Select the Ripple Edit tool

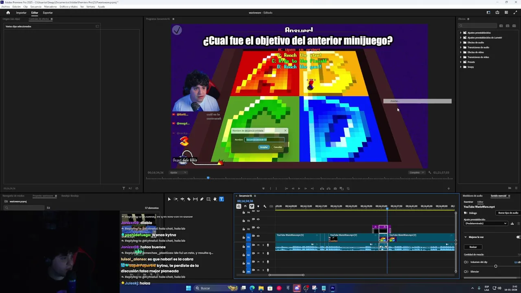tap(182, 199)
